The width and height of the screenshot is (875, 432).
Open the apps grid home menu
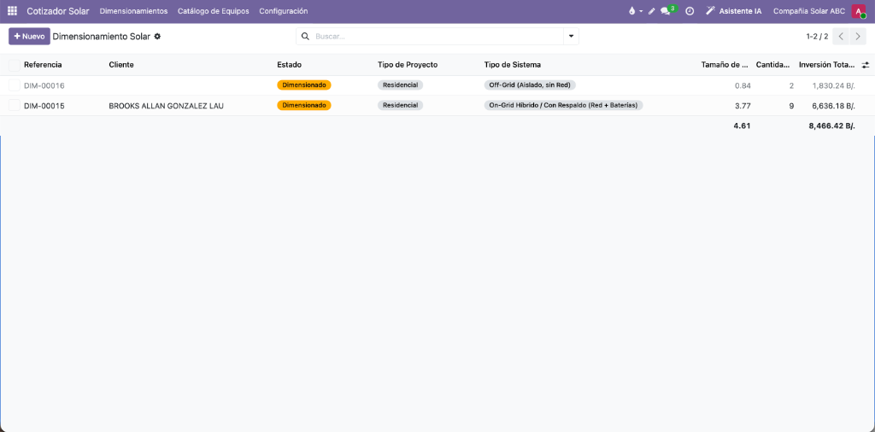(x=12, y=11)
